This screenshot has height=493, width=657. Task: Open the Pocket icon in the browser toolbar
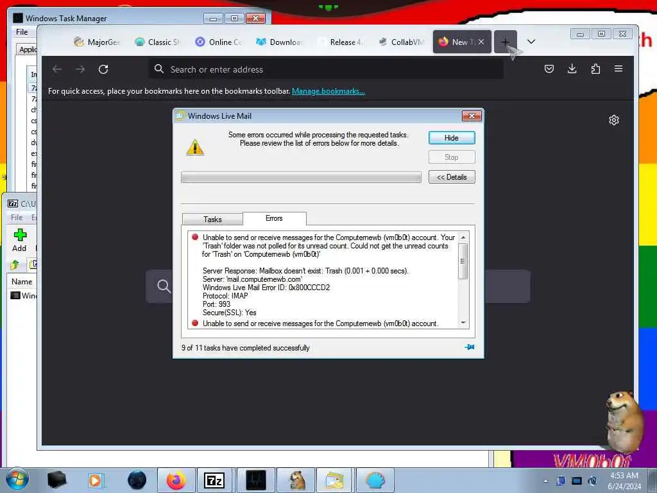coord(549,69)
